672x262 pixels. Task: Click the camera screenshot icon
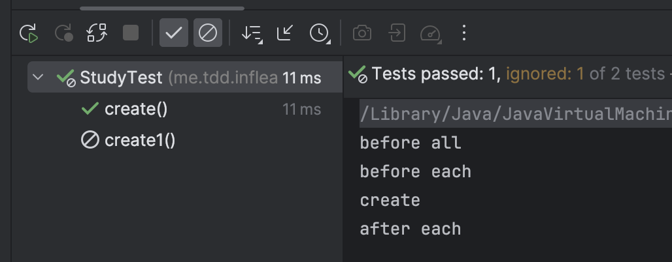pos(362,33)
